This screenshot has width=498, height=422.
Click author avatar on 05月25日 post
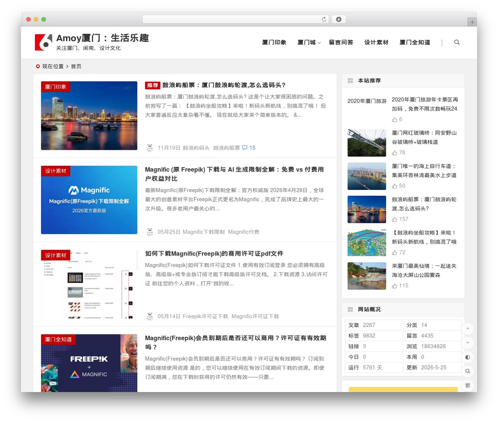tap(150, 232)
